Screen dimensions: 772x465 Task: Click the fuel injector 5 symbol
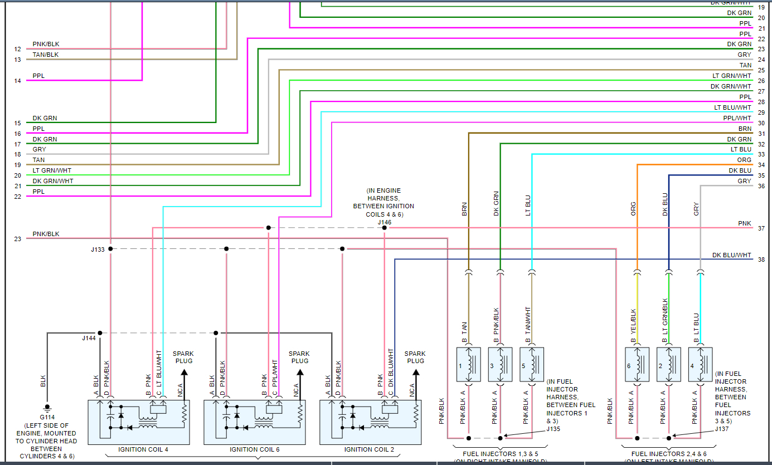point(532,365)
